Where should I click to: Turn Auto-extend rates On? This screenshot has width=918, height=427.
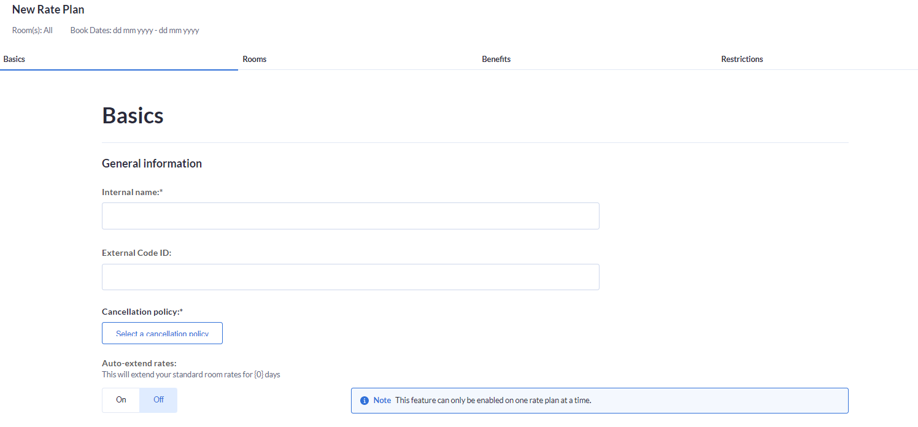pos(121,400)
